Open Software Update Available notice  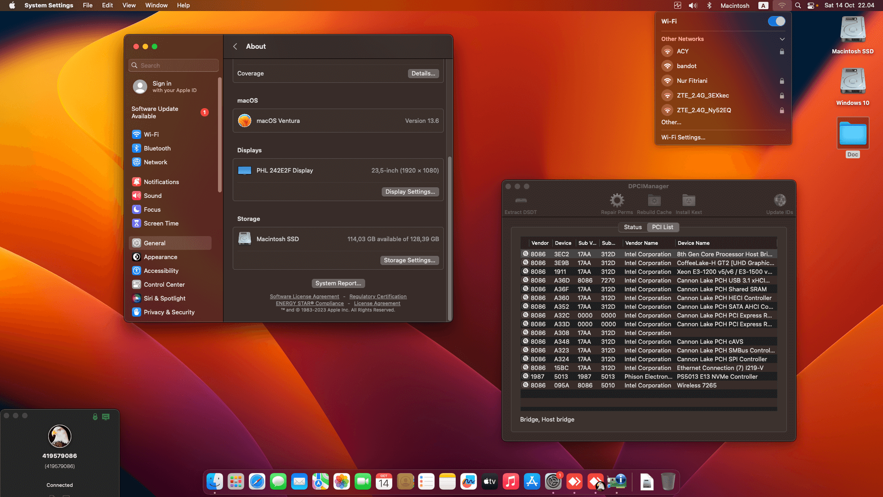(170, 112)
